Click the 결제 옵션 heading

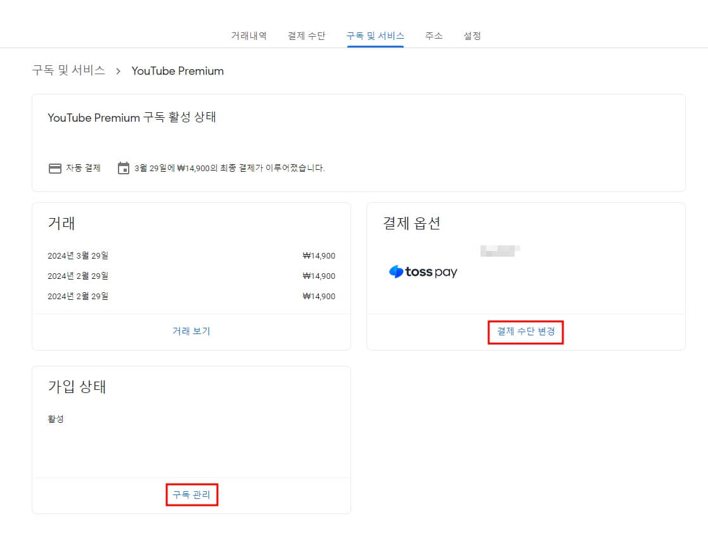click(411, 223)
